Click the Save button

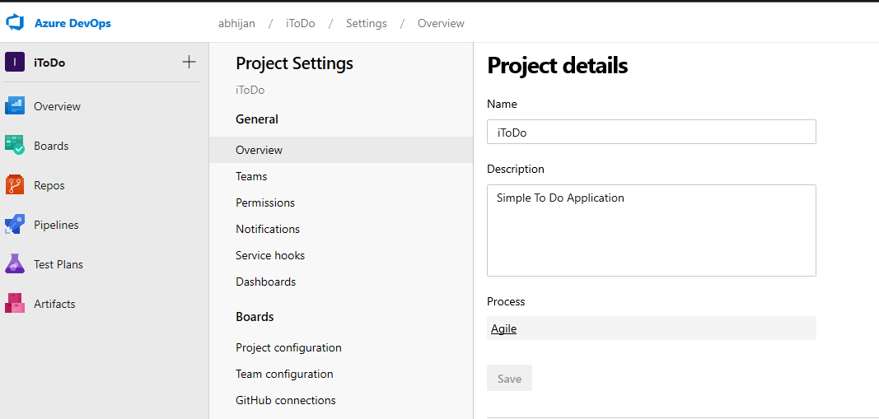click(510, 378)
